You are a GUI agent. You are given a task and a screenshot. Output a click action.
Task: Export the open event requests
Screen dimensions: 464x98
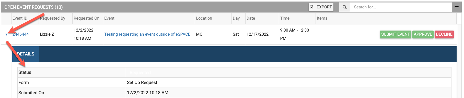tap(321, 7)
